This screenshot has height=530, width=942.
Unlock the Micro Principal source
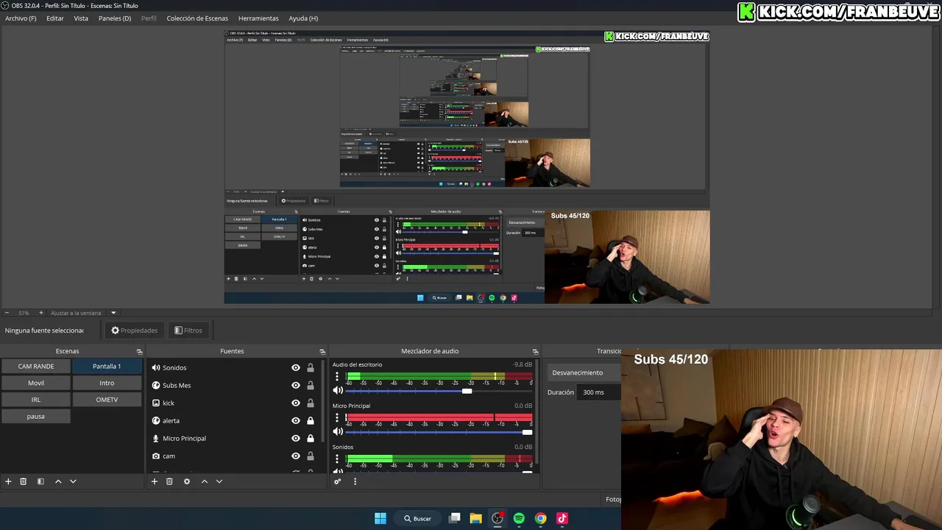(311, 439)
